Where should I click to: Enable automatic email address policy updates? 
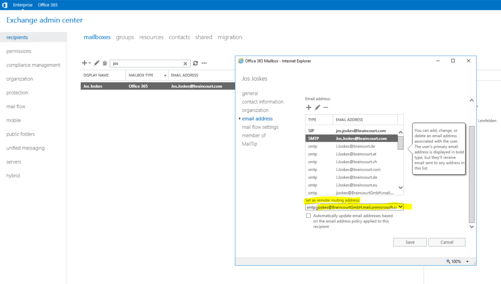coord(308,215)
